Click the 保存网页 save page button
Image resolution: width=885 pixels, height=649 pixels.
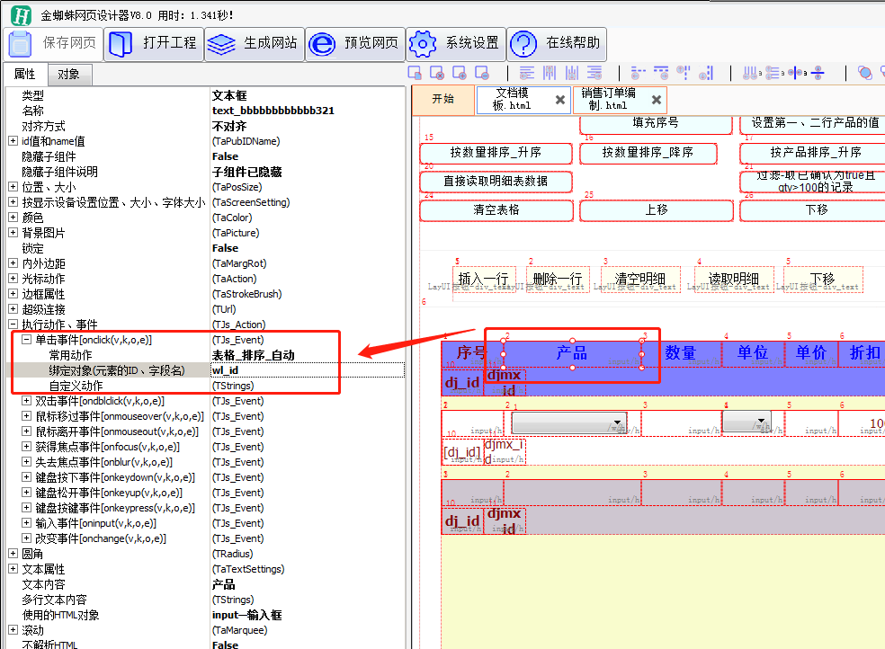[x=54, y=43]
